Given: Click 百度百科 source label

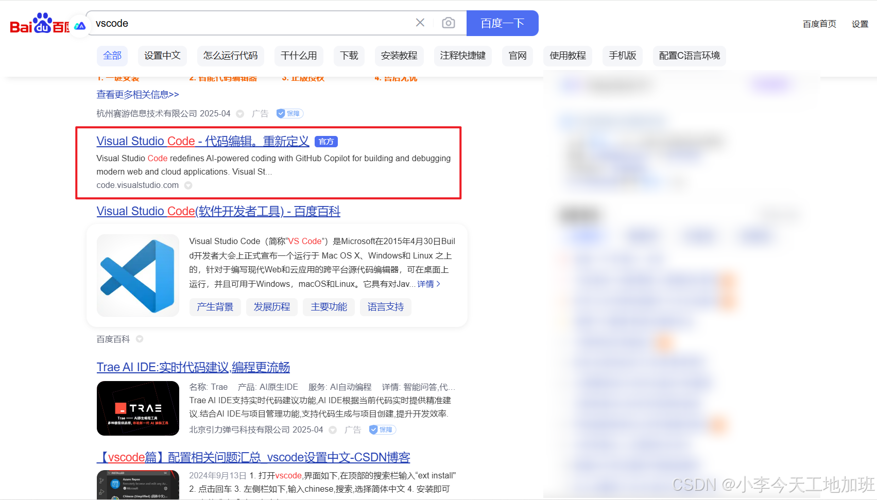Looking at the screenshot, I should [113, 339].
